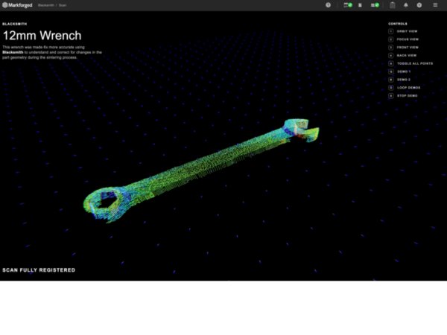
Task: Start Demo 2
Action: [404, 80]
